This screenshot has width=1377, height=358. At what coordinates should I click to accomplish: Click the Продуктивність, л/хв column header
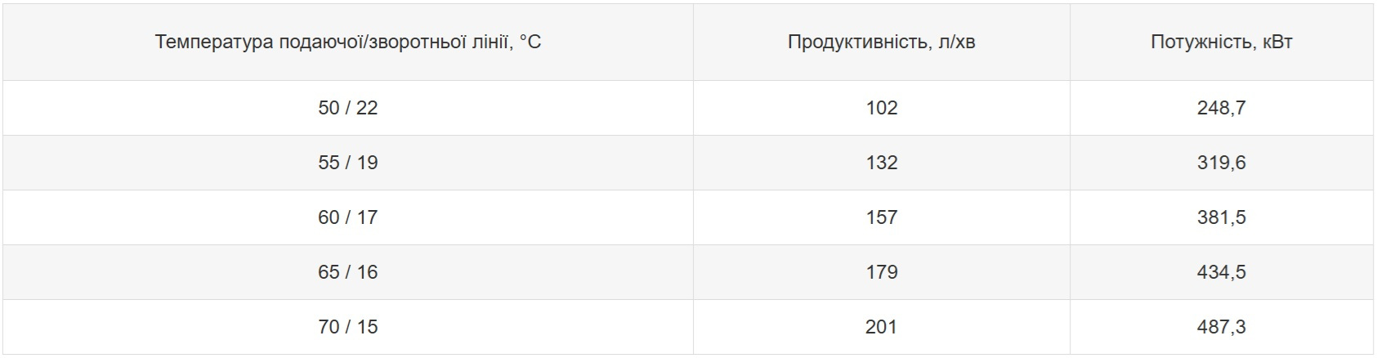click(x=881, y=42)
